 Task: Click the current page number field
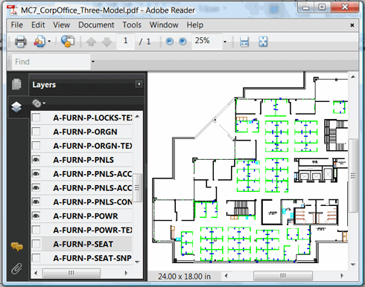click(x=126, y=41)
